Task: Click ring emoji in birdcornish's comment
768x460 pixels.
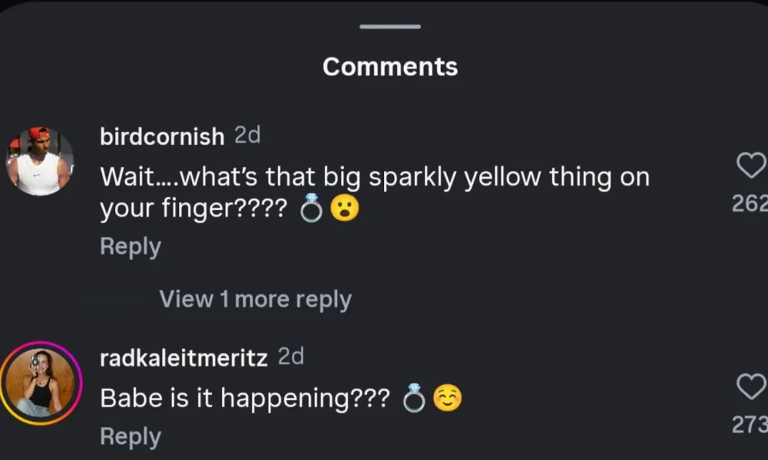Action: (x=311, y=209)
